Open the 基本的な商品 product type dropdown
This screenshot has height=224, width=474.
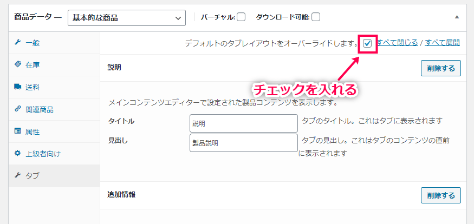pos(127,18)
